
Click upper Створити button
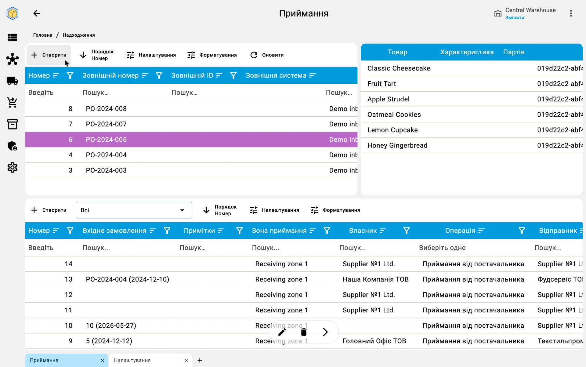pos(49,55)
